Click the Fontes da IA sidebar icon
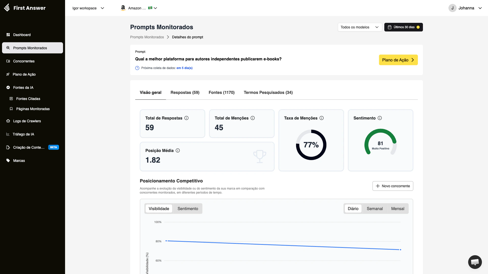Viewport: 488px width, 274px height. pyautogui.click(x=8, y=88)
